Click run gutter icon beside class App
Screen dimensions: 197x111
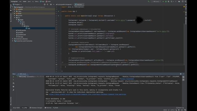[x=58, y=11]
